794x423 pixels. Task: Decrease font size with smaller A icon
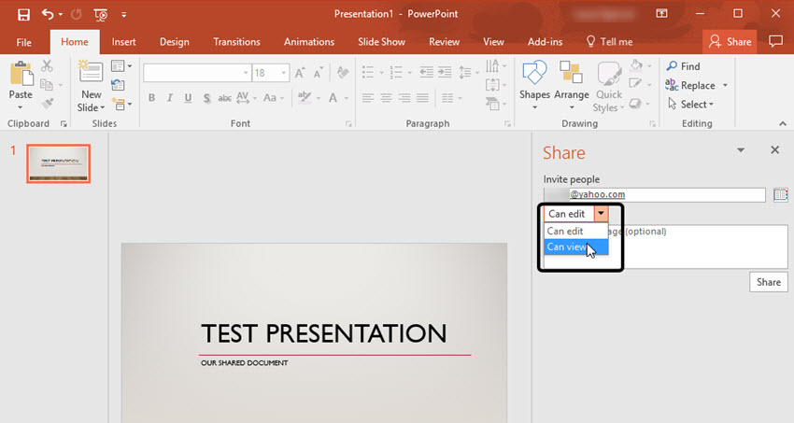coord(318,73)
